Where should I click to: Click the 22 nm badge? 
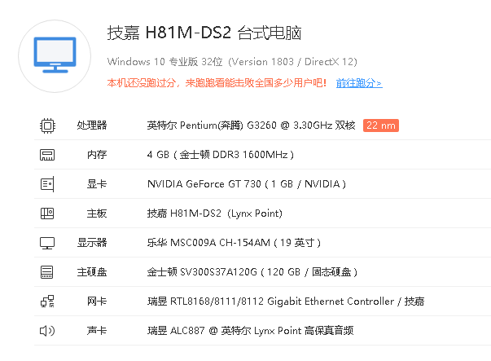pyautogui.click(x=381, y=125)
